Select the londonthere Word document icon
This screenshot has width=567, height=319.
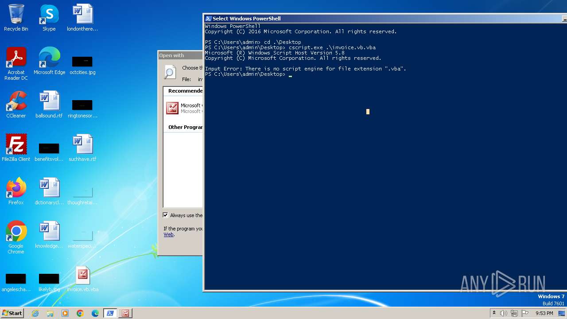tap(82, 18)
